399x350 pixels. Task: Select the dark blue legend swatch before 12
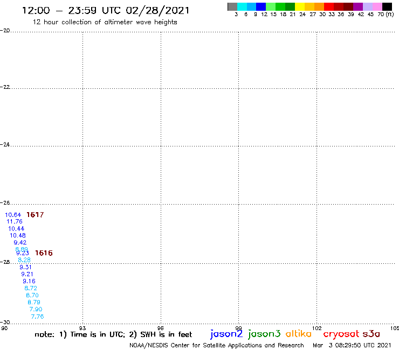point(261,6)
